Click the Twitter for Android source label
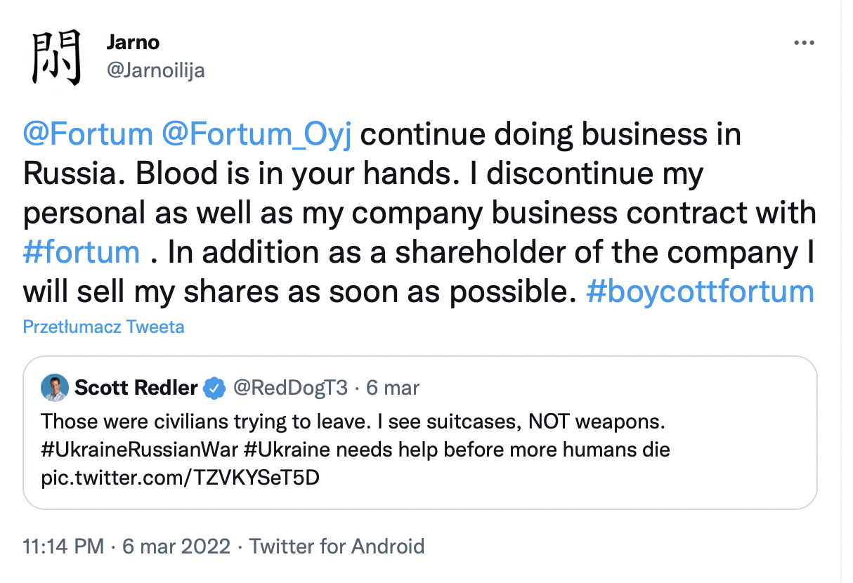 (337, 546)
